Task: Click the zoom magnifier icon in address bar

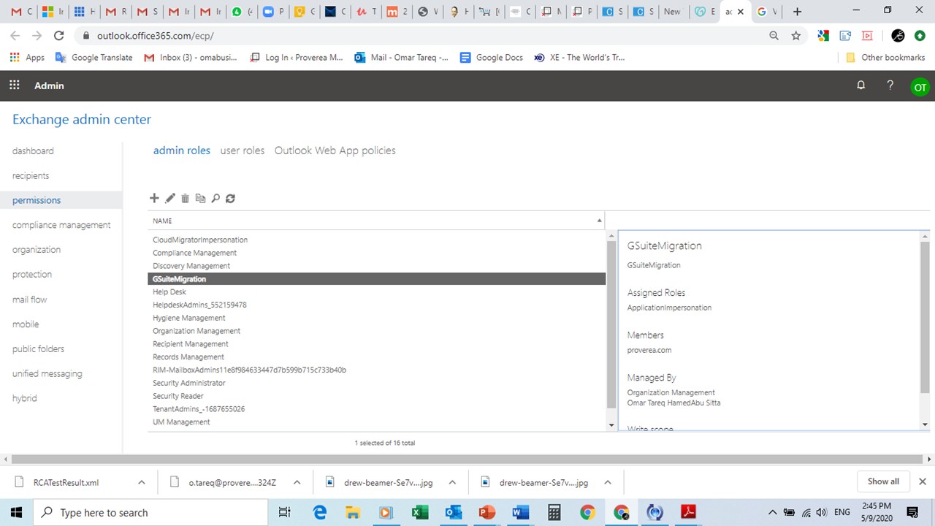Action: (x=774, y=35)
